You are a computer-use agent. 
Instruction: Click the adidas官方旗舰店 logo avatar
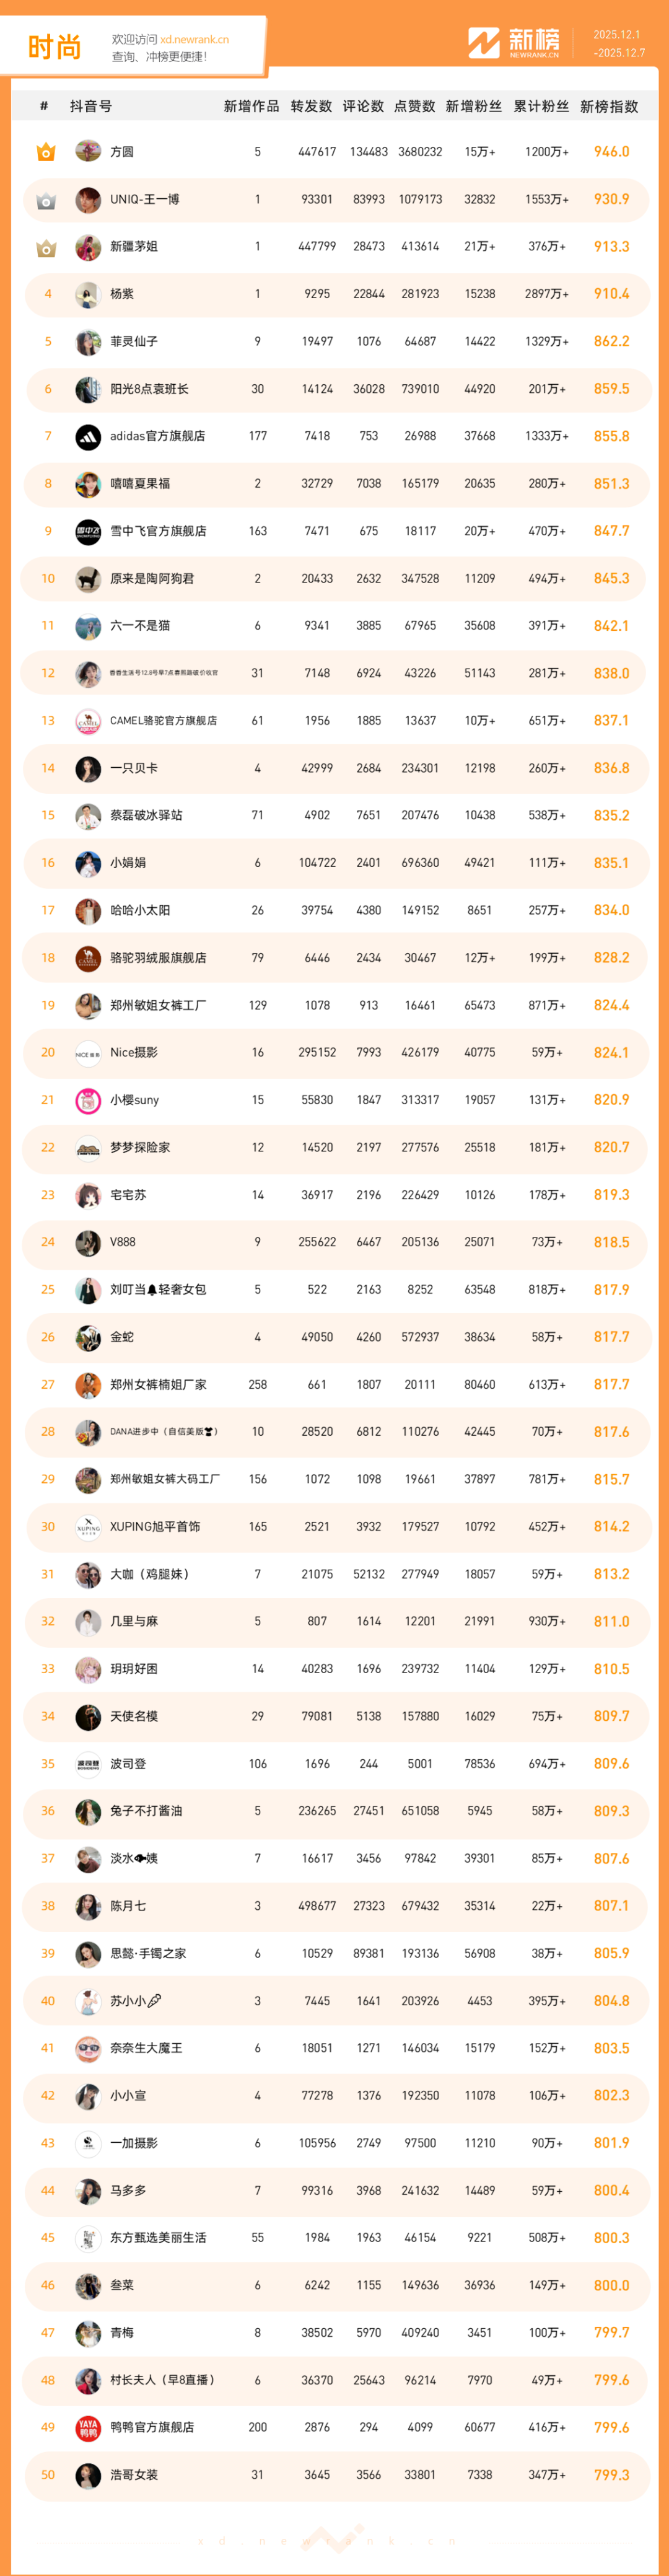point(88,437)
